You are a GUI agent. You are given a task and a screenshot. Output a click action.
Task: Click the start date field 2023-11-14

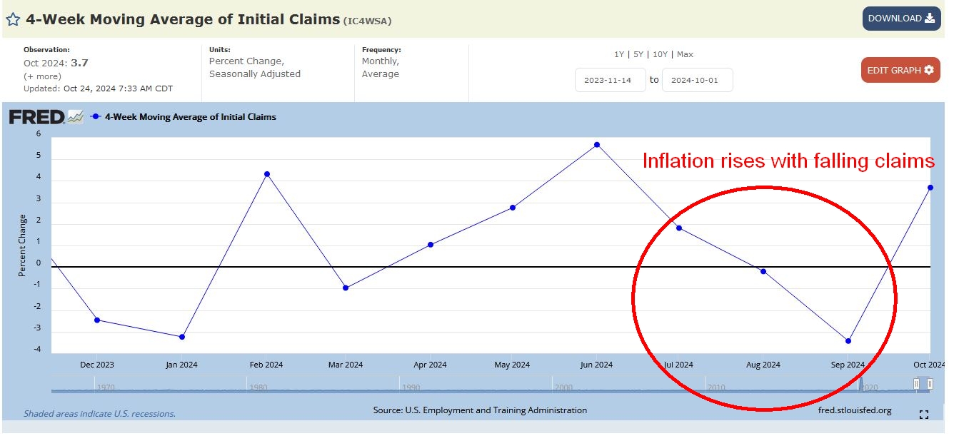tap(610, 80)
